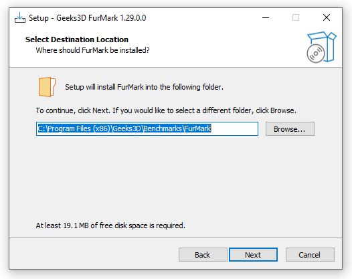
Task: Click blank space inside destination path field
Action: tap(234, 129)
